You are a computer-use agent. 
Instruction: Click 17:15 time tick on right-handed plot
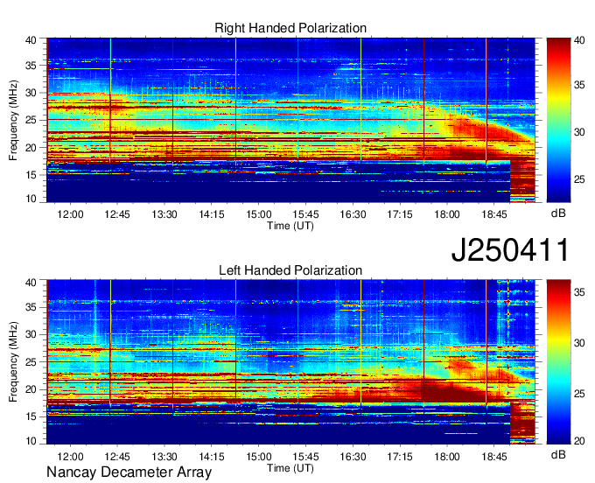click(x=400, y=214)
